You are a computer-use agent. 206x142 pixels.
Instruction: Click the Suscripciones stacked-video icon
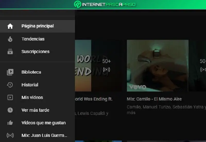tap(10, 52)
